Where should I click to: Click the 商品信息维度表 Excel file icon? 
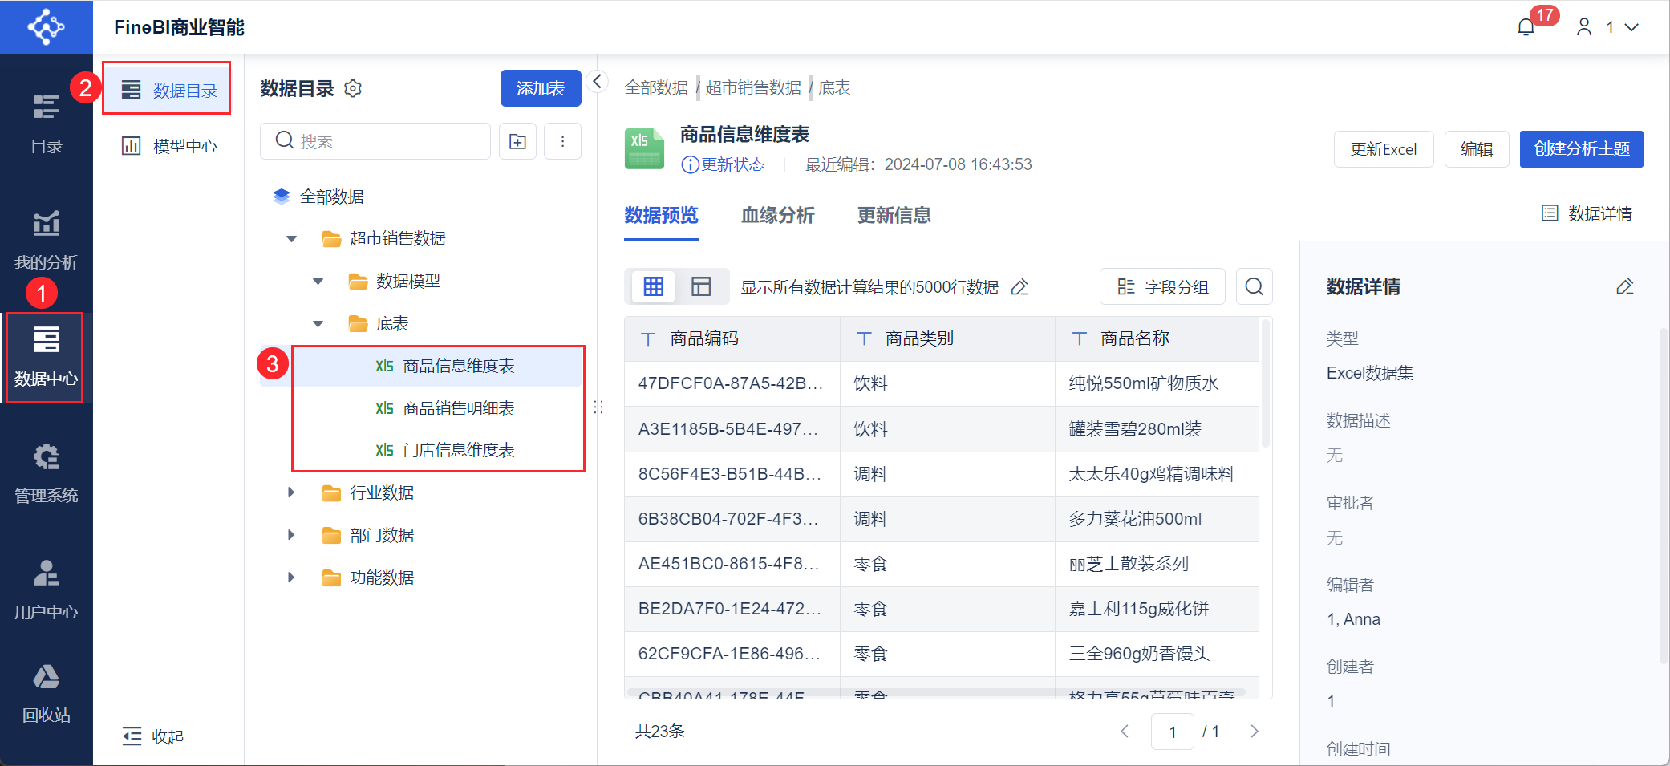point(644,149)
